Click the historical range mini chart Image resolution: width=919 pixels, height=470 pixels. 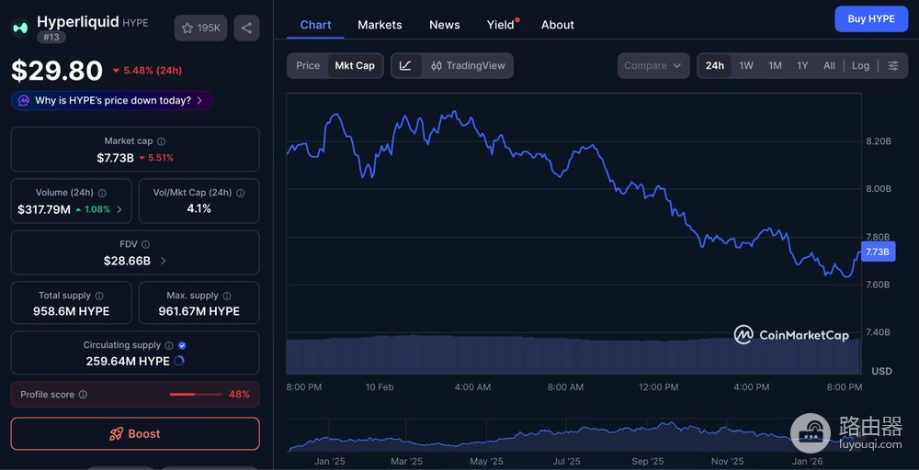[574, 437]
